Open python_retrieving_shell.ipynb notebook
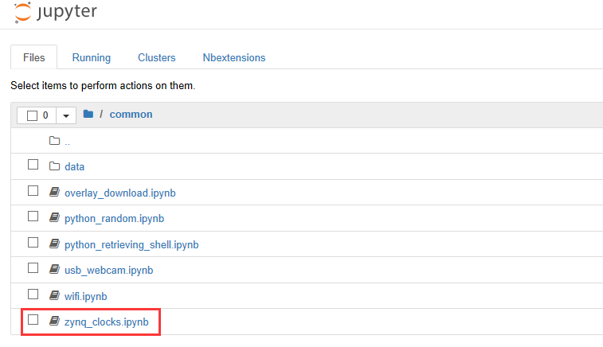 131,245
